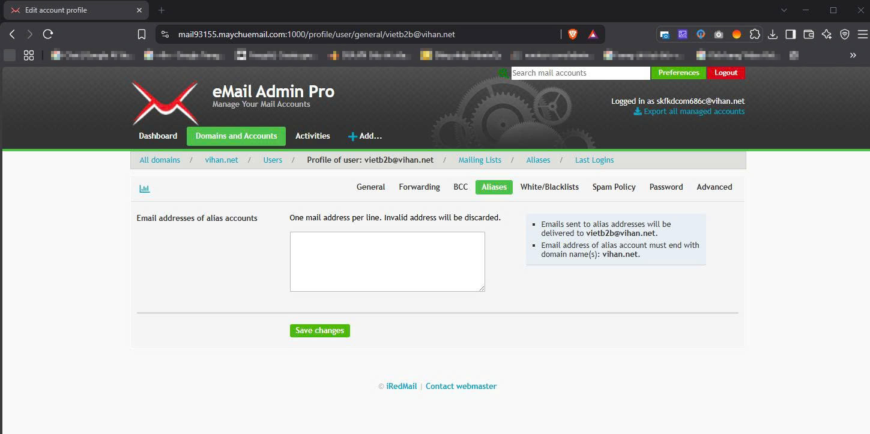Click the Logout button
This screenshot has width=870, height=434.
726,73
